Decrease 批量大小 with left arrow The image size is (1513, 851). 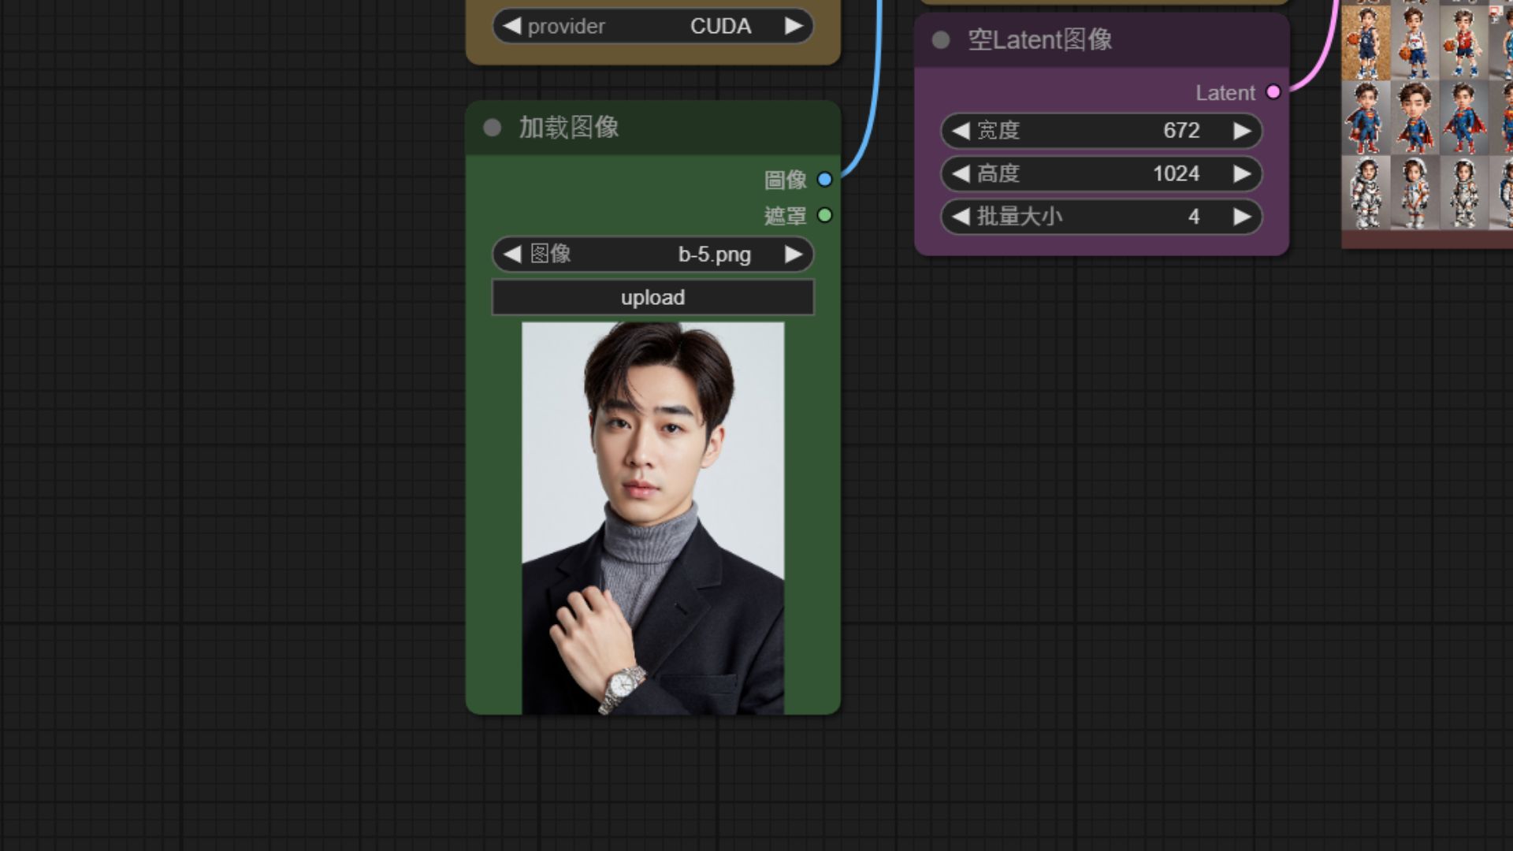click(x=961, y=216)
